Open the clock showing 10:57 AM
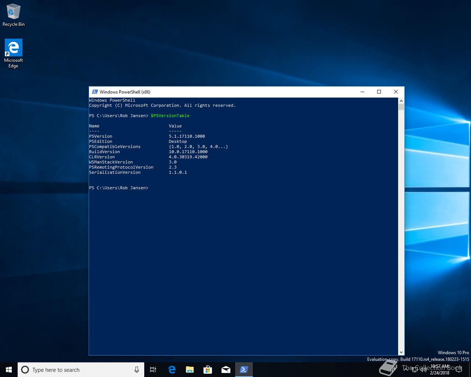The width and height of the screenshot is (471, 377). tap(440, 370)
